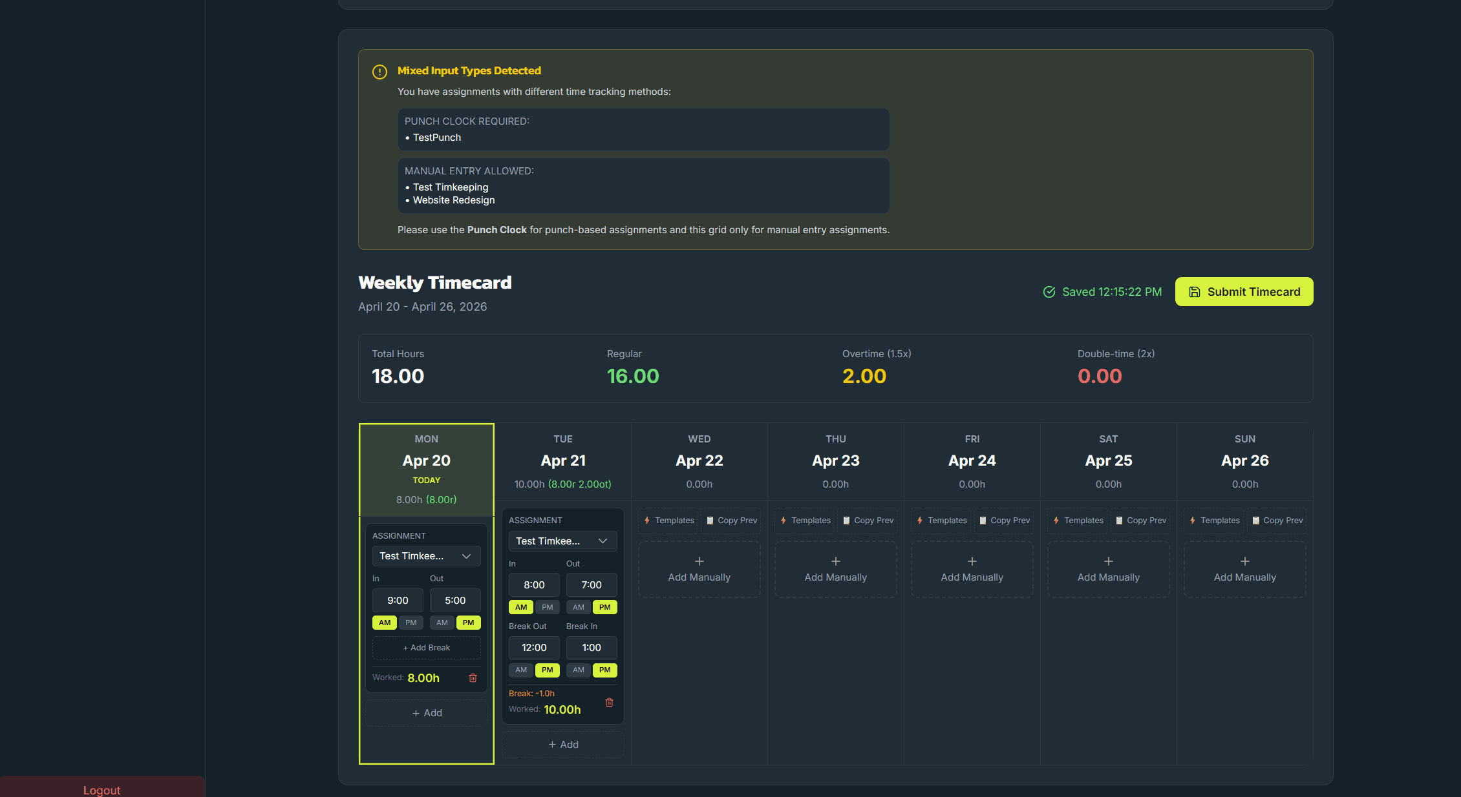Select the Sat Apr 25 day header

(x=1109, y=462)
